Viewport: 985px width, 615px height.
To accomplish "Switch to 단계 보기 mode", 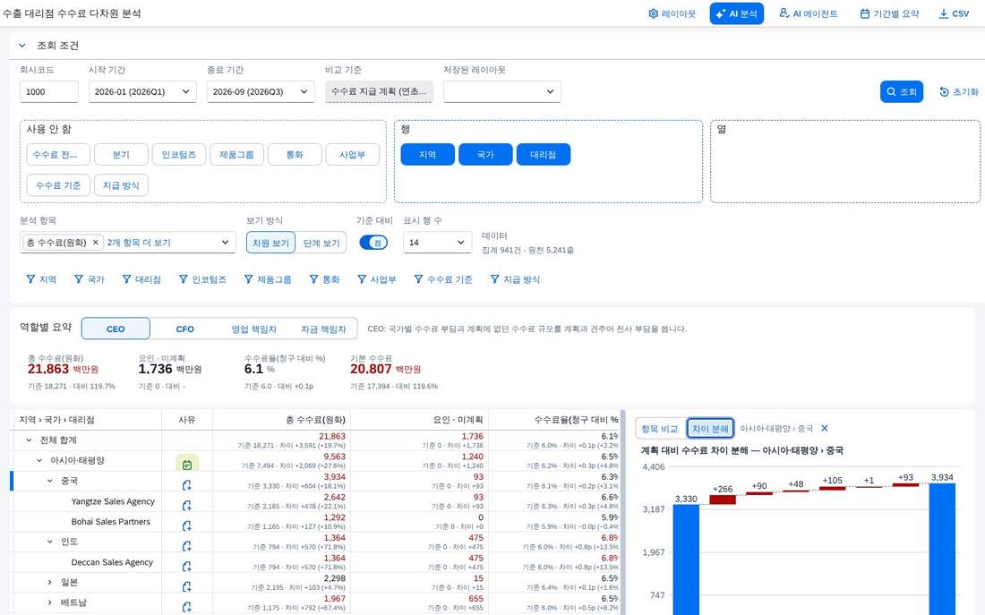I will click(x=321, y=243).
